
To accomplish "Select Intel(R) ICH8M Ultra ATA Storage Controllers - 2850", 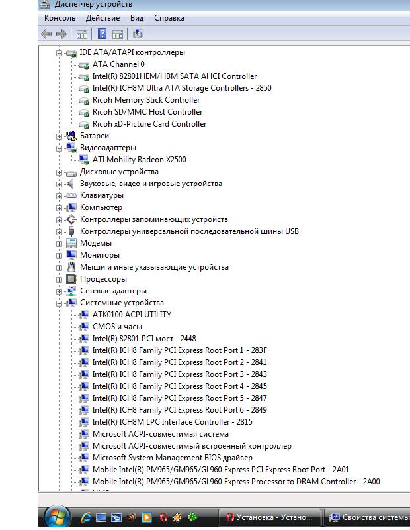I will 182,88.
